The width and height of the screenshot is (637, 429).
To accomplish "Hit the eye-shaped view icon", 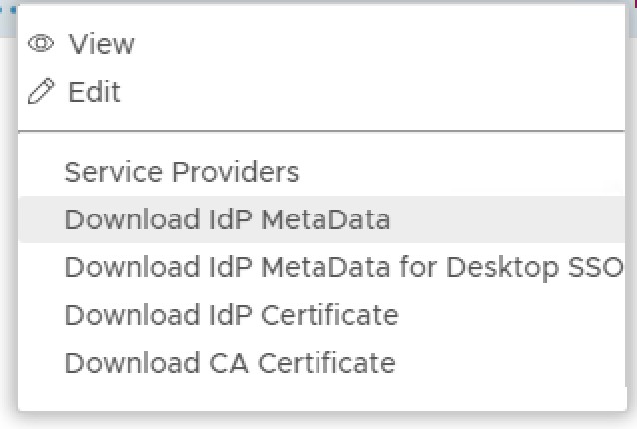I will (41, 44).
